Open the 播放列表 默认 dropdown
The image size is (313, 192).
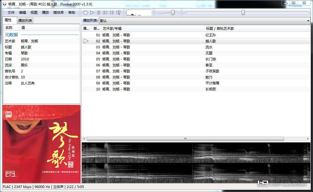(x=205, y=21)
